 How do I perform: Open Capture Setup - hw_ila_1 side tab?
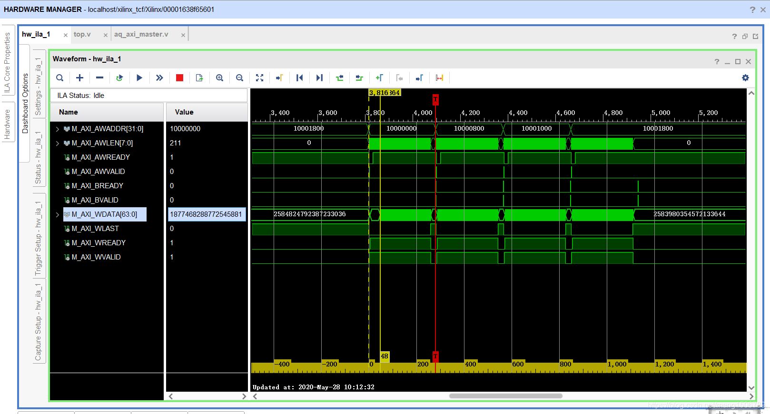coord(39,322)
